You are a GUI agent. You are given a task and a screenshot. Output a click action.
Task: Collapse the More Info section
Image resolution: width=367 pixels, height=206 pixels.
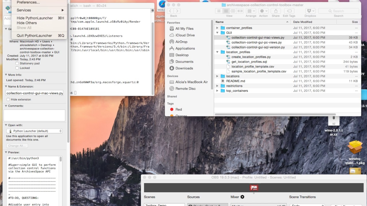click(x=6, y=75)
